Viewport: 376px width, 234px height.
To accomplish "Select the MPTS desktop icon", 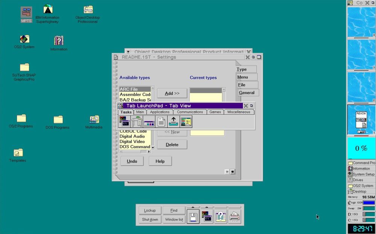I will click(26, 15).
